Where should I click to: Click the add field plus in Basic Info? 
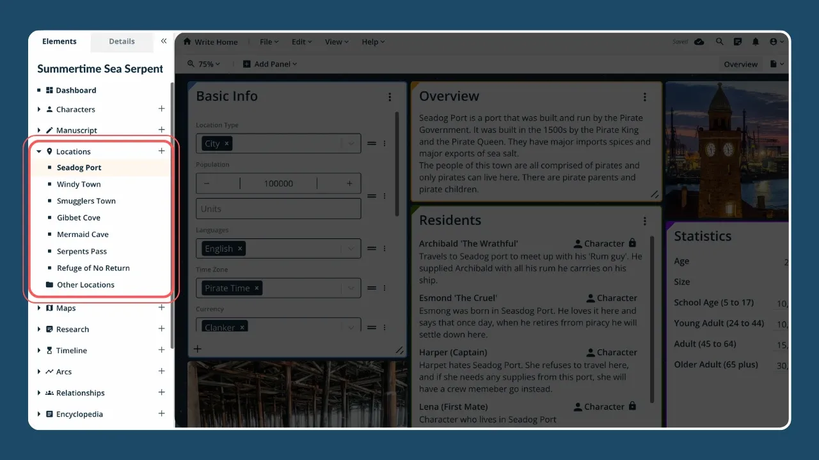(x=198, y=349)
